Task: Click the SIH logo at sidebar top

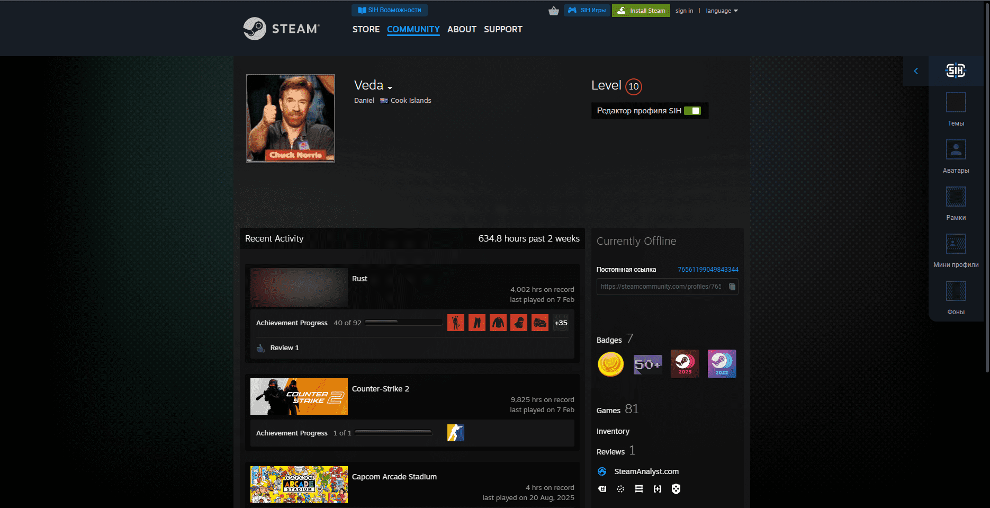Action: pyautogui.click(x=956, y=70)
